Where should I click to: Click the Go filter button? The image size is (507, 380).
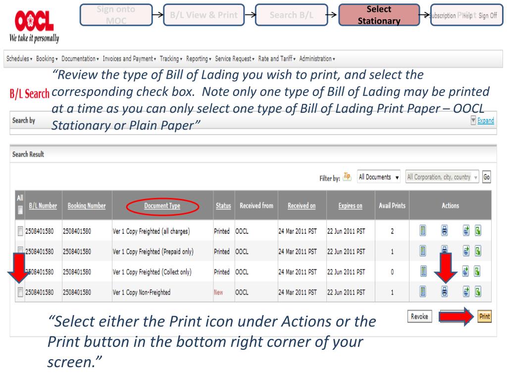pos(486,177)
